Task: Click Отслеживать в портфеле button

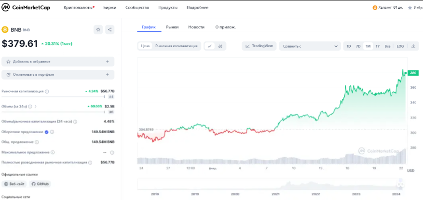Action: pyautogui.click(x=58, y=74)
